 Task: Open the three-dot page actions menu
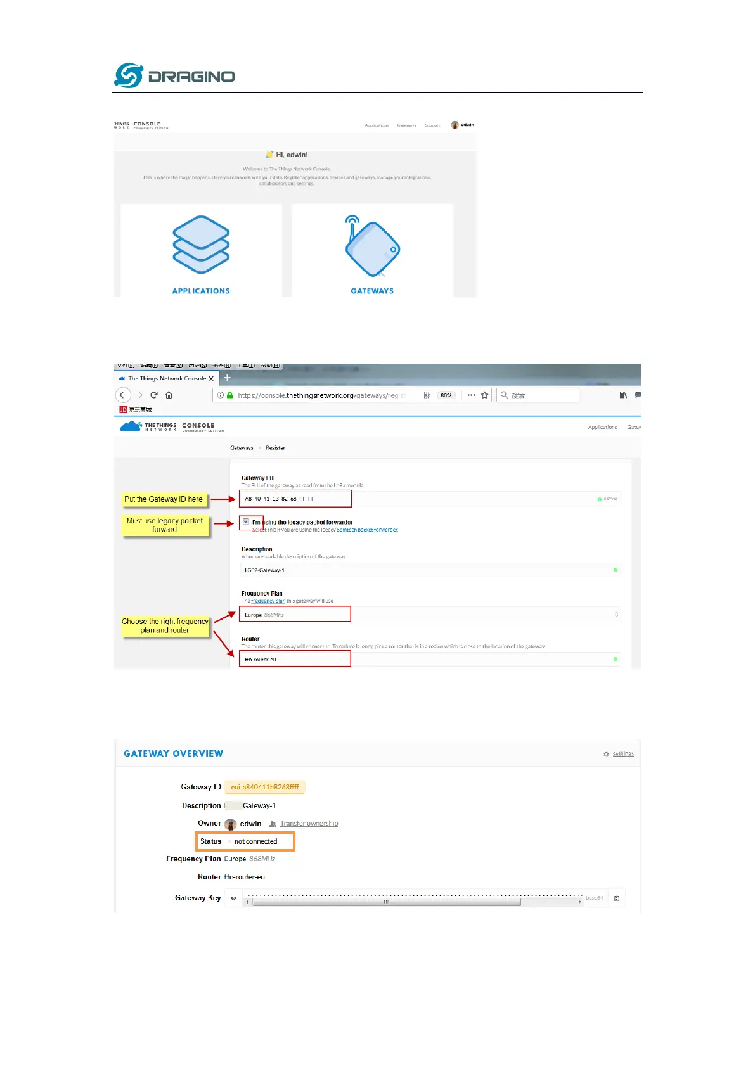point(472,395)
